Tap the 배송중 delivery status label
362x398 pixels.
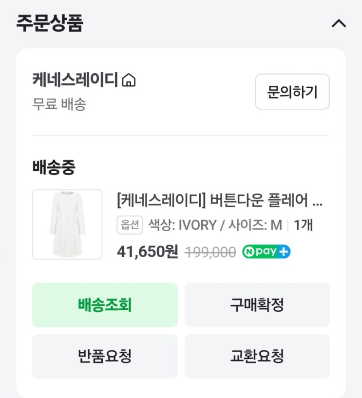tap(54, 167)
